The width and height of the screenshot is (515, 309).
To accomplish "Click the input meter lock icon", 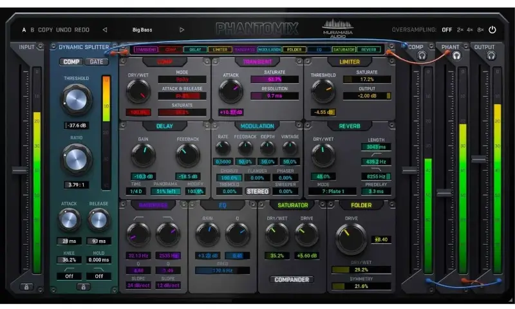I will [x=26, y=286].
